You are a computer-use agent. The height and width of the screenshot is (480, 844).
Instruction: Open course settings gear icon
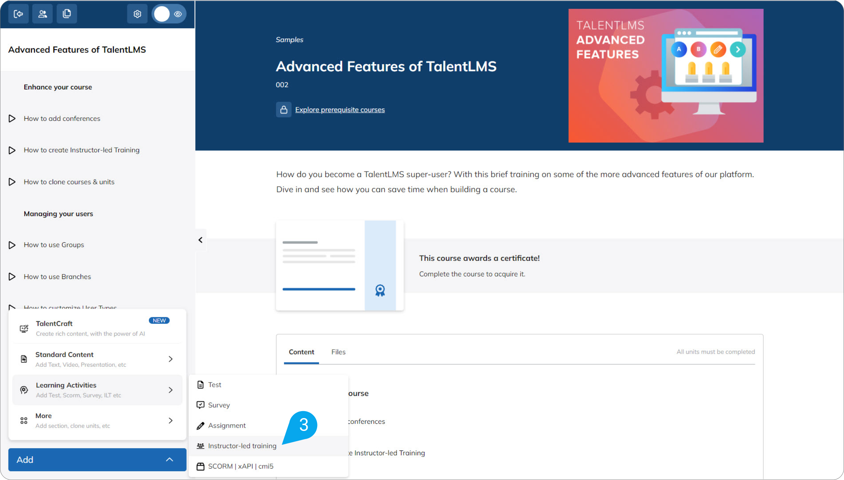(x=137, y=14)
